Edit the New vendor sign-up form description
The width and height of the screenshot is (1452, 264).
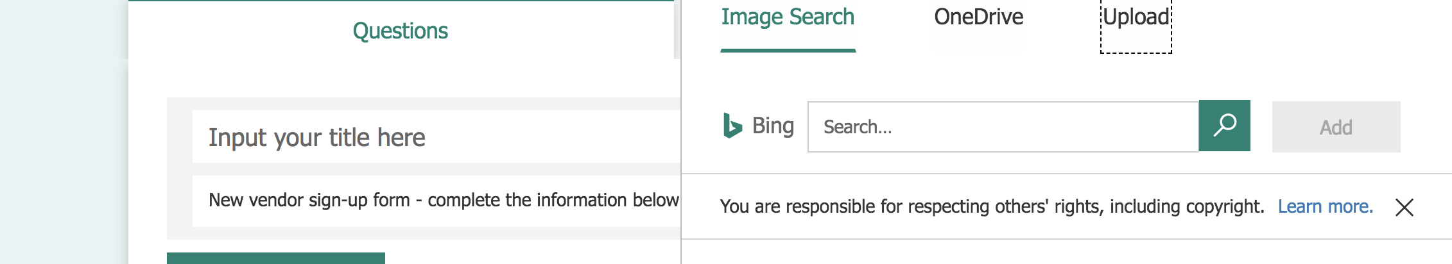click(x=436, y=201)
